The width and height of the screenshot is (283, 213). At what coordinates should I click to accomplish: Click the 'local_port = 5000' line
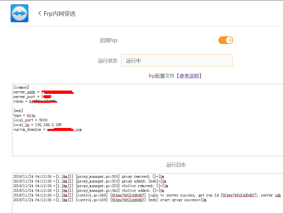[x=30, y=120]
